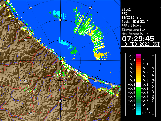The height and width of the screenshot is (121, 161).
Task: Click the 'ilts2' radar site label
Action: click(x=126, y=10)
